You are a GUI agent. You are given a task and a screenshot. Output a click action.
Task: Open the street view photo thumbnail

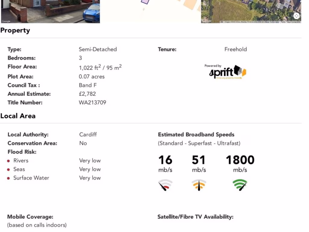[x=50, y=11]
